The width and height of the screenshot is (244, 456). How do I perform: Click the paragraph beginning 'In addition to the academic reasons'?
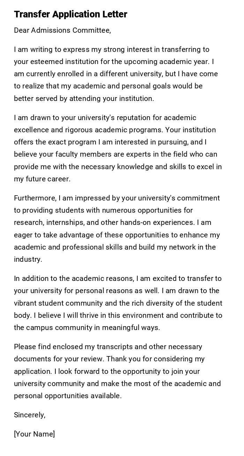(x=118, y=303)
